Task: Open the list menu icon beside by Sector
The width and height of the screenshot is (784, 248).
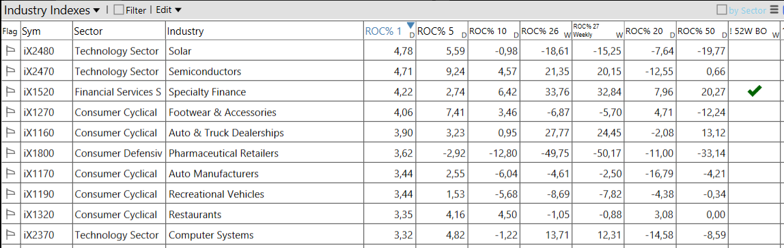Action: 774,10
